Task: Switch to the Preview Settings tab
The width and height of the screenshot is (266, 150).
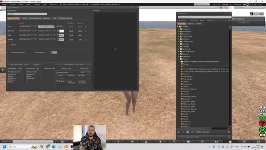Action: click(66, 18)
